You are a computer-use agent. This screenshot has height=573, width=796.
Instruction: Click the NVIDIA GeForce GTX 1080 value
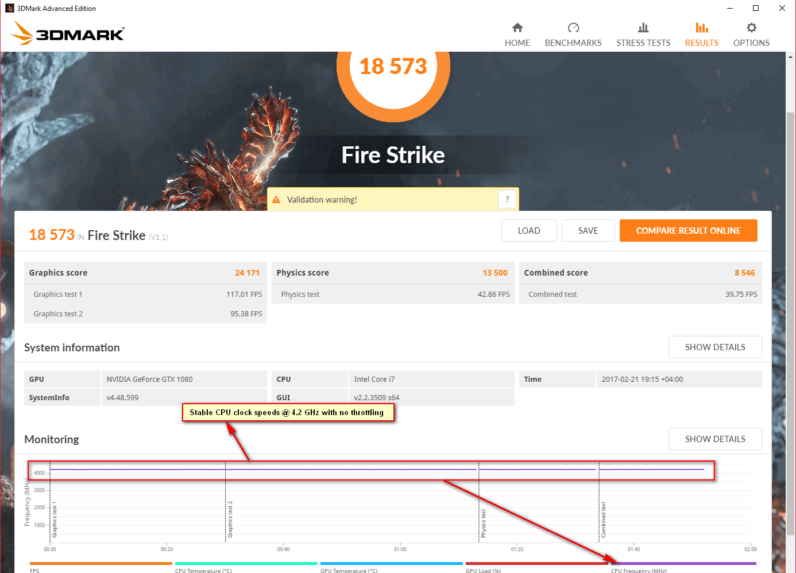coord(150,380)
